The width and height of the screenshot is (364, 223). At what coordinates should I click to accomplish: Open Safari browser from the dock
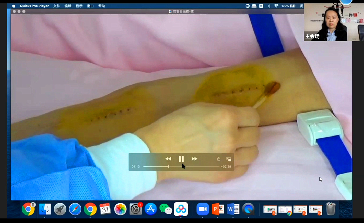(x=75, y=209)
